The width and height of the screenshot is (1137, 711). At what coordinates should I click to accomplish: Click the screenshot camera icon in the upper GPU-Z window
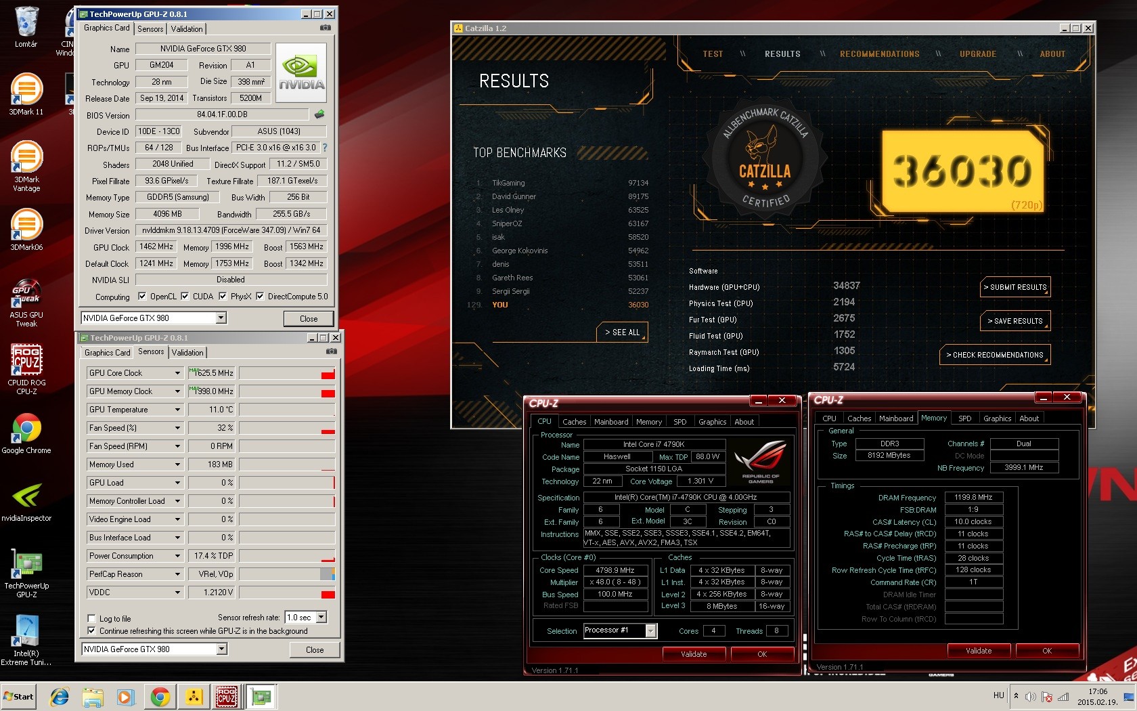tap(326, 28)
